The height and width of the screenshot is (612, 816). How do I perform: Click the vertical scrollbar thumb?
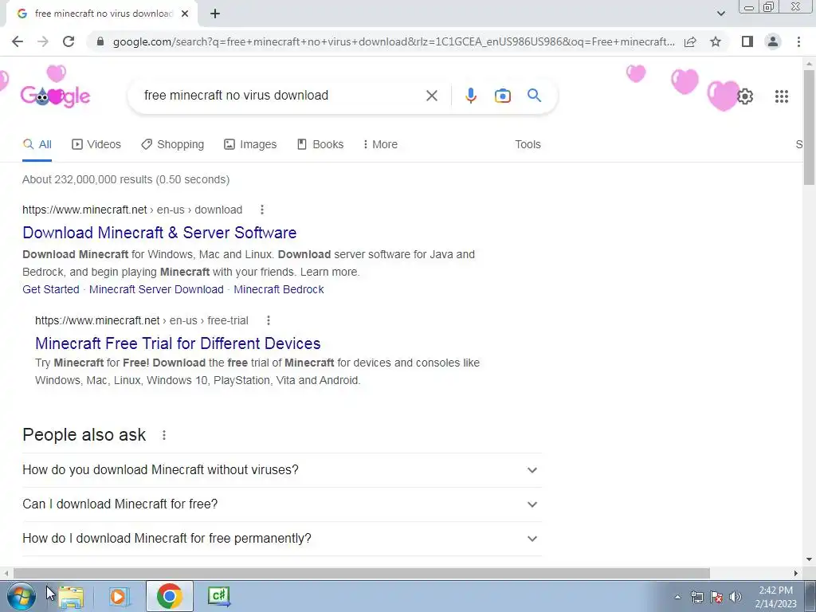tap(809, 127)
